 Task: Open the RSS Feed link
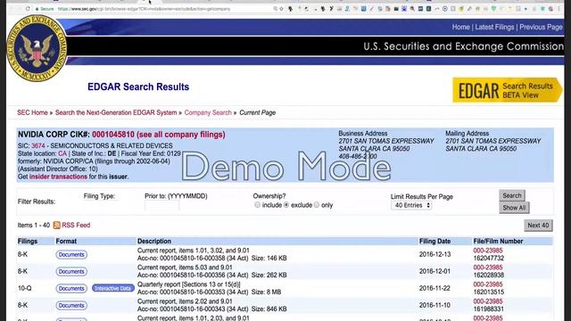click(x=76, y=226)
